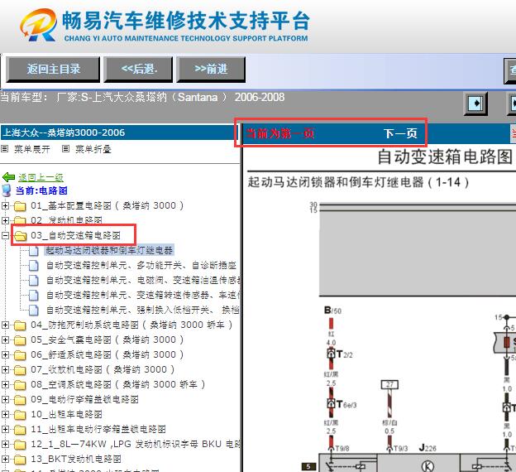This screenshot has width=516, height=472.
Task: Click the 菜单展开 expand menu option
Action: (32, 149)
